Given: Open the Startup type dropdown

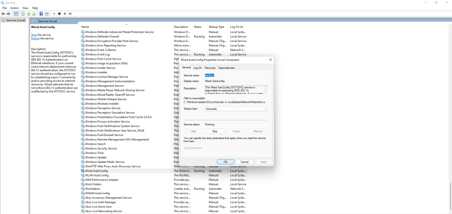Looking at the screenshot, I should click(x=236, y=109).
